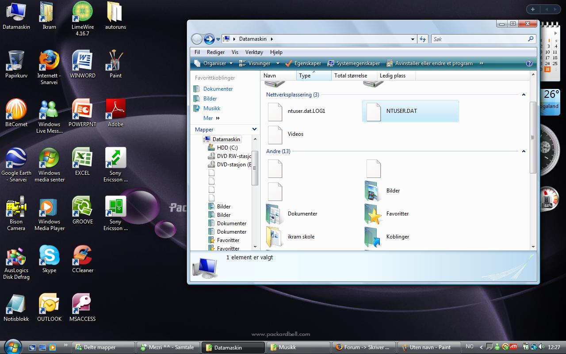Open the Skype desktop icon

49,259
